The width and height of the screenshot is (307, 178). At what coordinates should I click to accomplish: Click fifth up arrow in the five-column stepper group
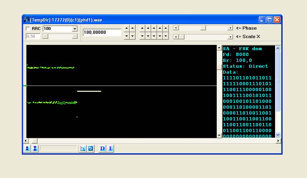pos(166,28)
